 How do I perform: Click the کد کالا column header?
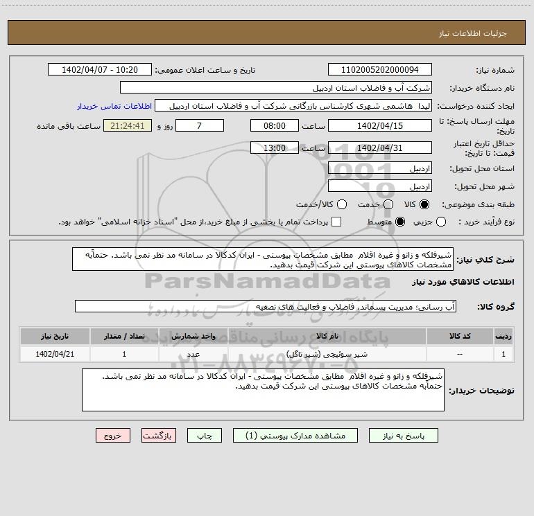click(x=460, y=336)
